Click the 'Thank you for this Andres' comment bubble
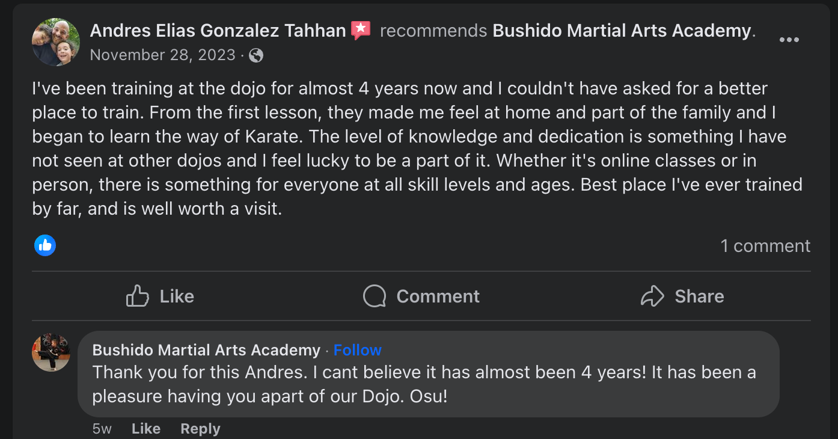This screenshot has height=439, width=838. point(429,374)
